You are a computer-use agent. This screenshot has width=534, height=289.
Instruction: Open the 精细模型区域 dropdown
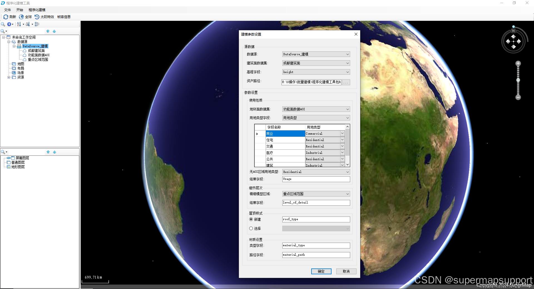tap(316, 194)
